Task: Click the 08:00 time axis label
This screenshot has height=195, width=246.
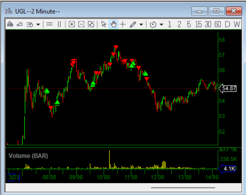Action: 49,177
